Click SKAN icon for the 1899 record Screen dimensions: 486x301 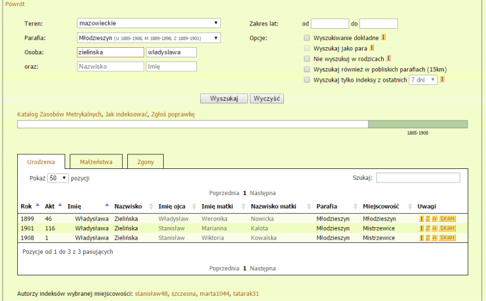[448, 218]
